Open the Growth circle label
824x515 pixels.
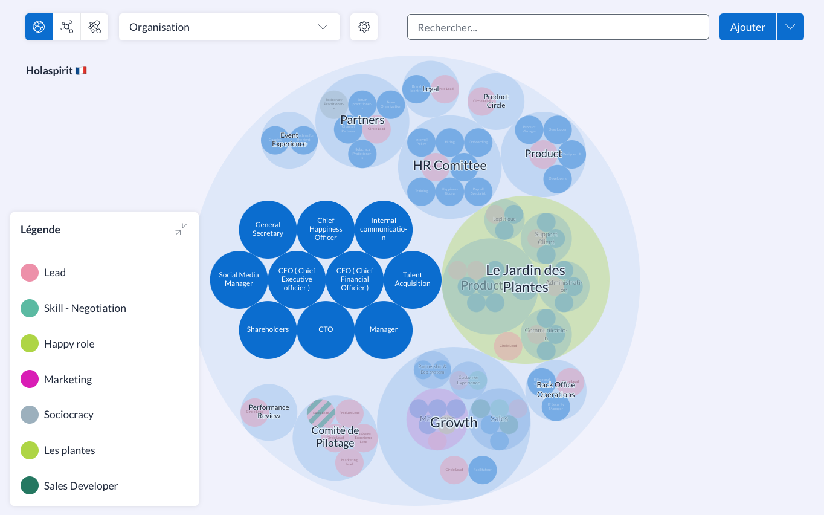point(454,423)
